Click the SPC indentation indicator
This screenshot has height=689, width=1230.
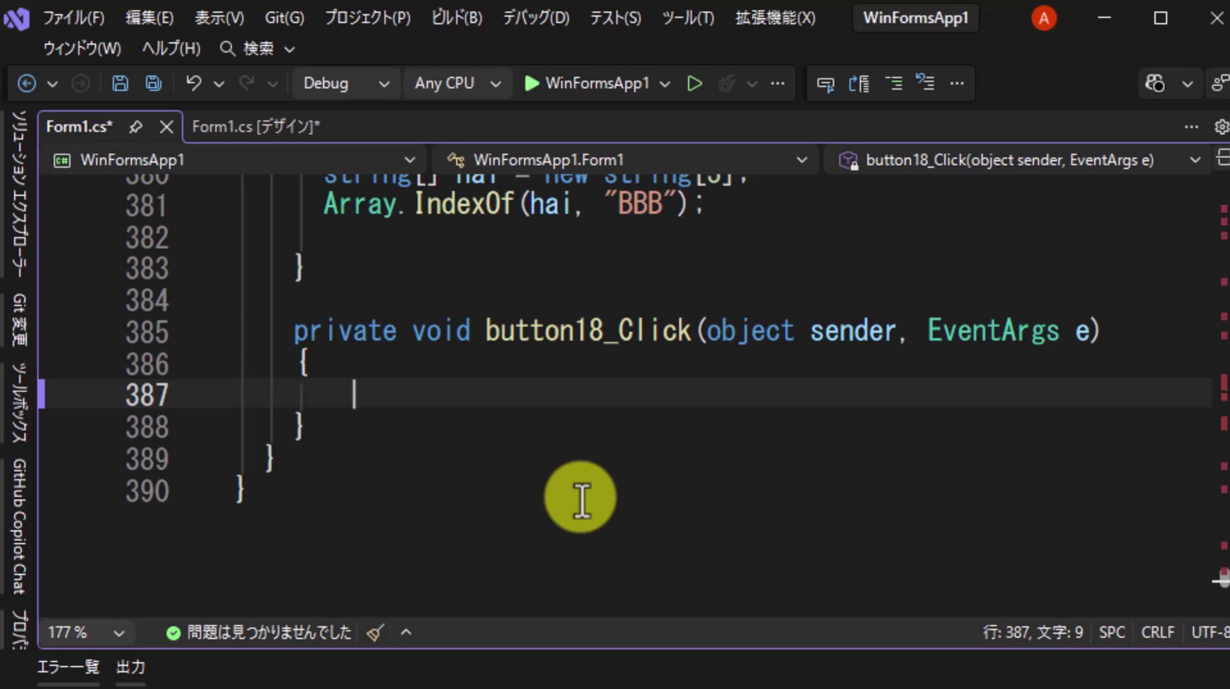1111,633
